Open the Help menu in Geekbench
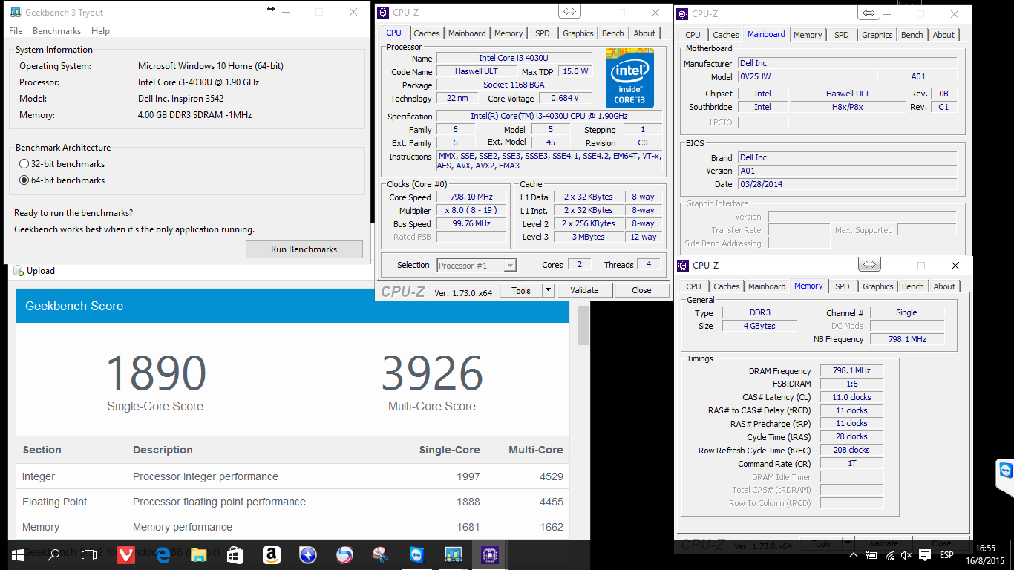This screenshot has width=1014, height=570. pyautogui.click(x=100, y=31)
